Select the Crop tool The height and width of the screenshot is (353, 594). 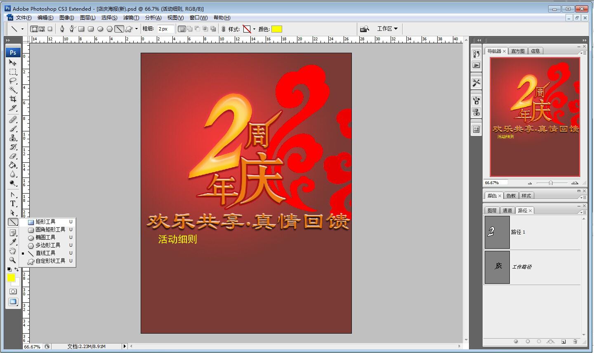(13, 99)
